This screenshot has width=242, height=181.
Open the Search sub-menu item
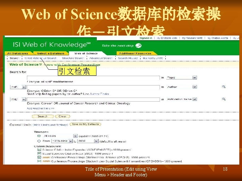point(14,58)
